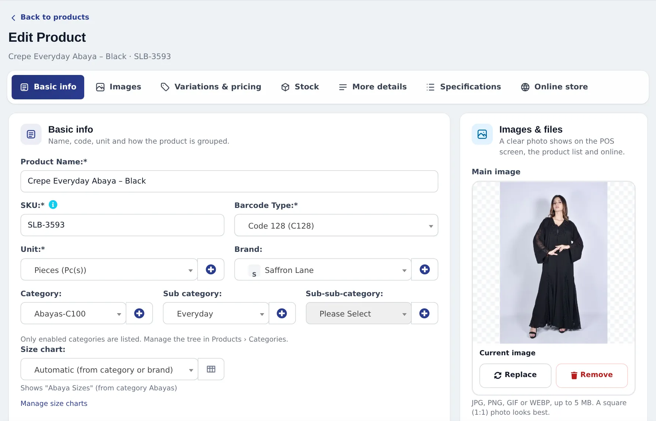The width and height of the screenshot is (656, 421).
Task: Add new sub-sub-category plus icon
Action: (x=424, y=314)
